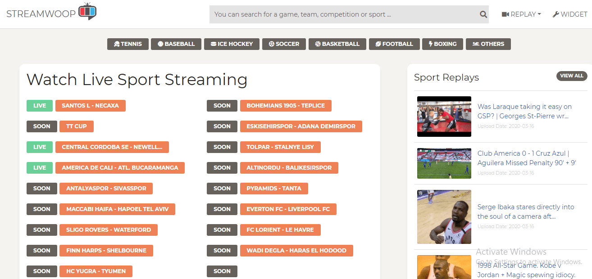Click the Streamwoop TV logo icon
The width and height of the screenshot is (592, 279).
click(x=87, y=11)
